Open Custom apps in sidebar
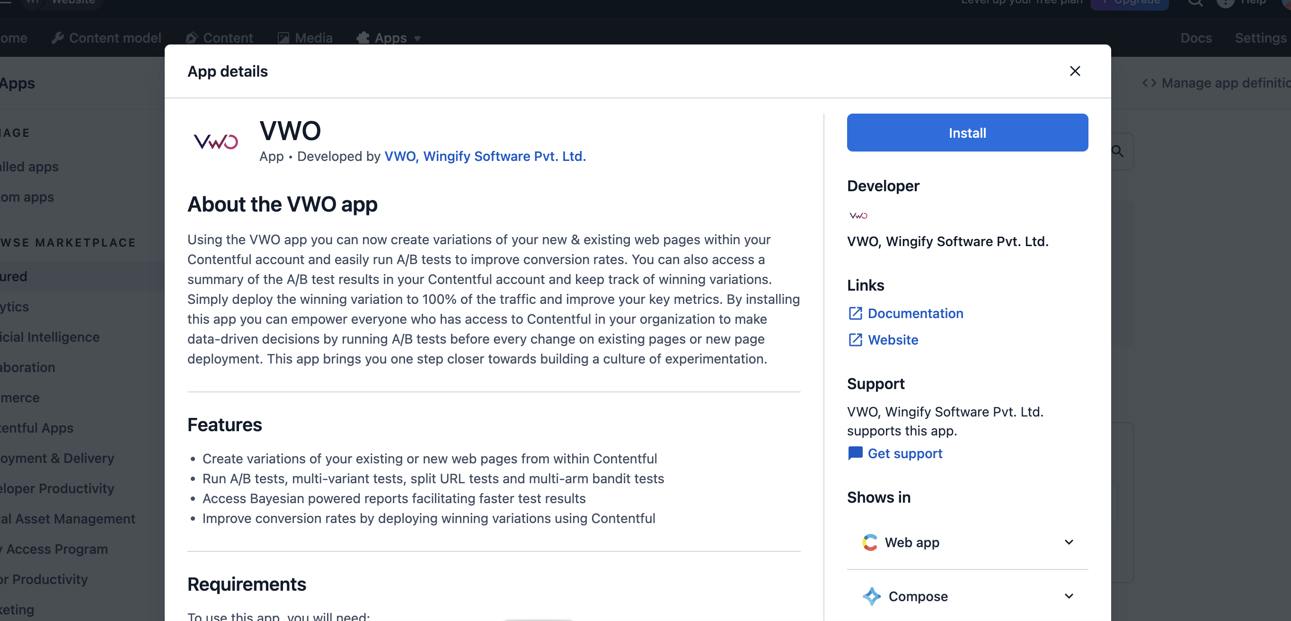Viewport: 1291px width, 621px height. (27, 197)
